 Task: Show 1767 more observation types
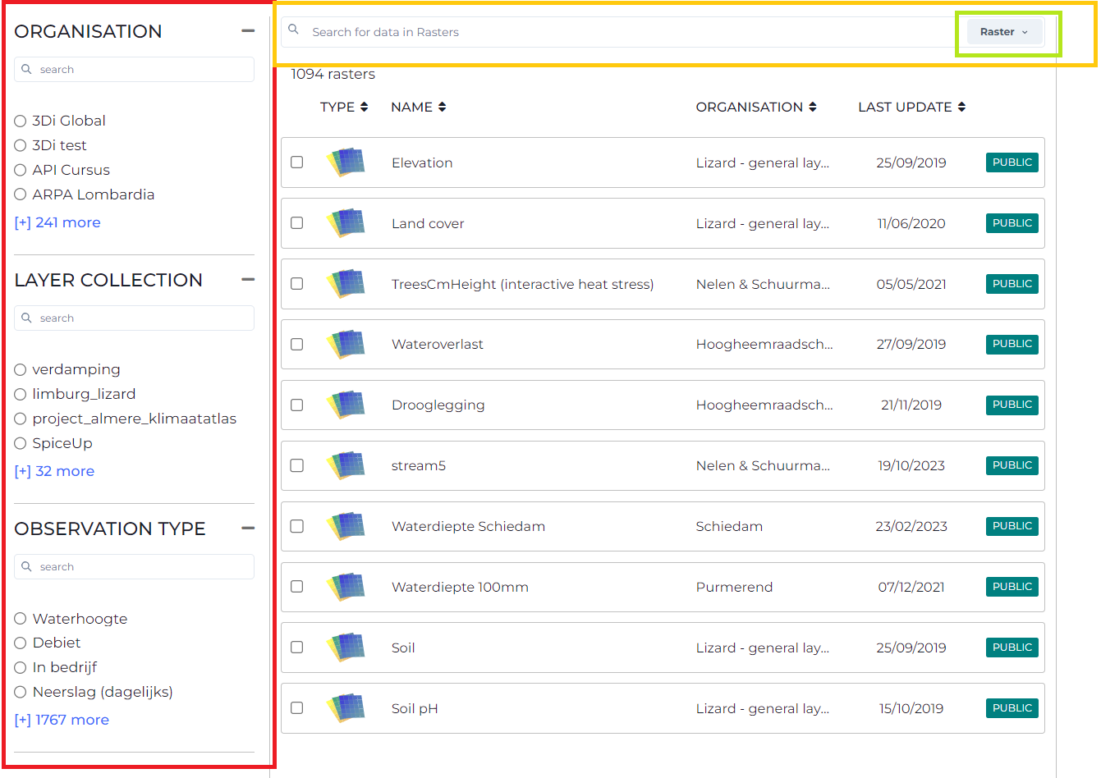[62, 720]
